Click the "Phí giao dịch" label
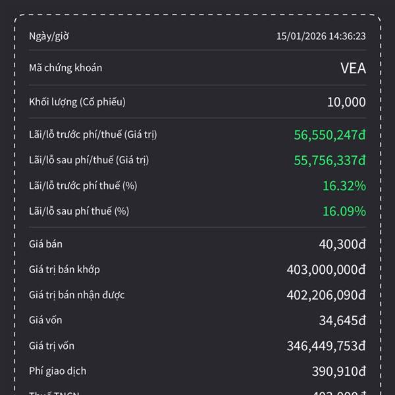The height and width of the screenshot is (395, 395). 57,371
